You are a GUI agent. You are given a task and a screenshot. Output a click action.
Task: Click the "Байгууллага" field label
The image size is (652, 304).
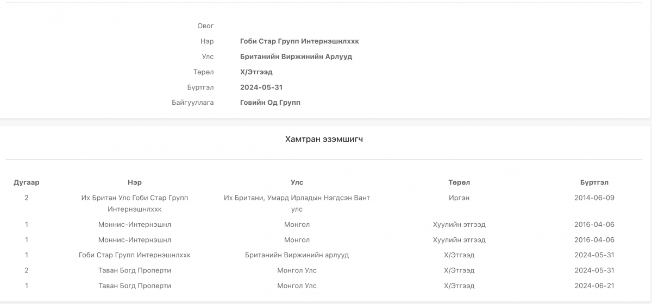pyautogui.click(x=193, y=103)
